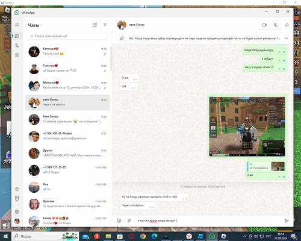Open Opera browser in taskbar
The image size is (301, 241).
131,236
